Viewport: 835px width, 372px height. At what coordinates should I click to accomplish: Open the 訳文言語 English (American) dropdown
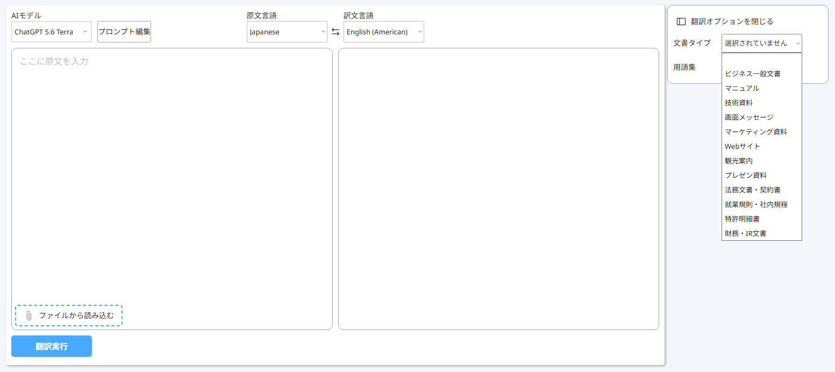tap(384, 32)
